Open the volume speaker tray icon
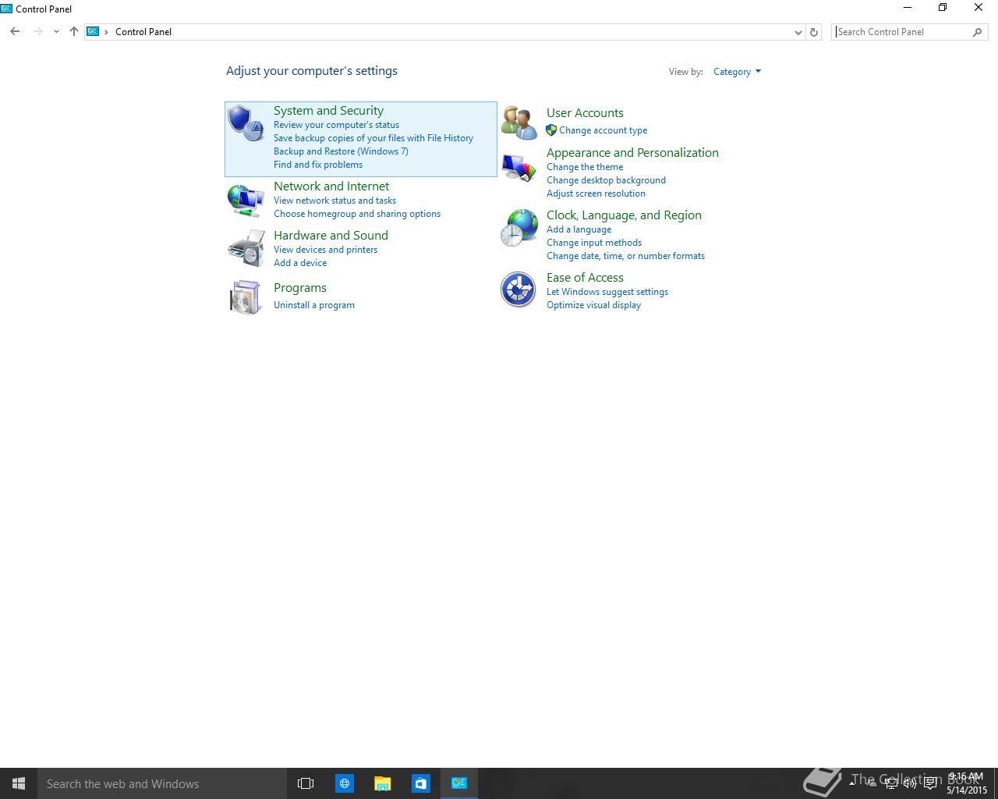This screenshot has height=799, width=998. click(x=910, y=784)
